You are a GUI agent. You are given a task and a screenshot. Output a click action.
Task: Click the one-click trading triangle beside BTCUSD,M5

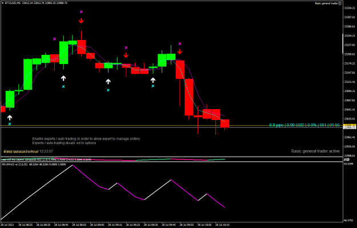(2, 3)
